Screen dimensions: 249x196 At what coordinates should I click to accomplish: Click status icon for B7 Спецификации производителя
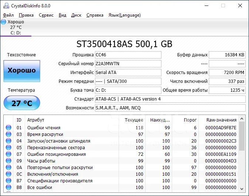[x=8, y=181]
